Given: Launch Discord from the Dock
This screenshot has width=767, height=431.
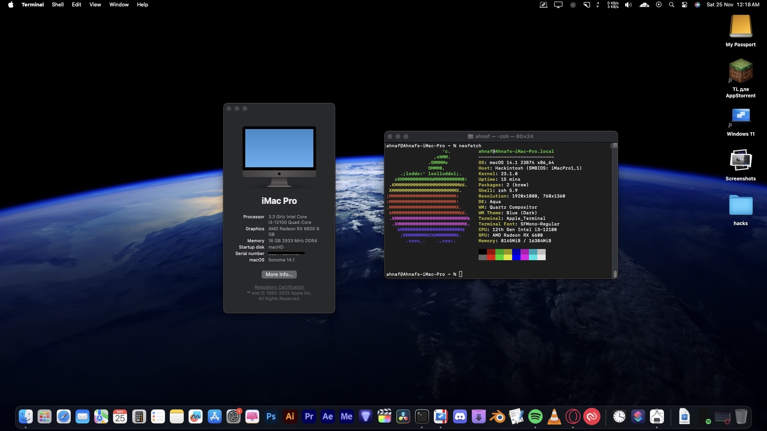Looking at the screenshot, I should [460, 417].
